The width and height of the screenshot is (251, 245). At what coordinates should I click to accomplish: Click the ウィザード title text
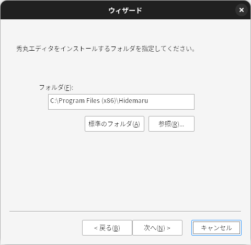[x=125, y=10]
